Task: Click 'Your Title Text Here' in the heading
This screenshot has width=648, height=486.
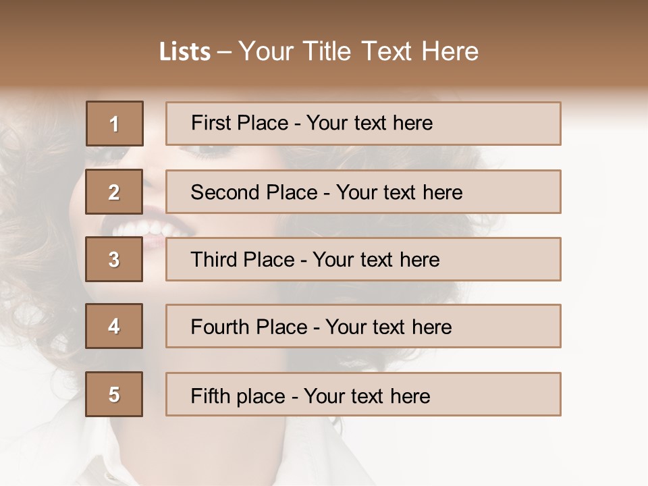Action: (358, 51)
